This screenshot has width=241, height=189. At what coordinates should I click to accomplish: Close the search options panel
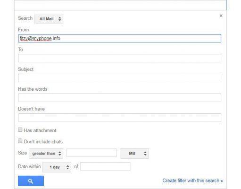coord(221,16)
